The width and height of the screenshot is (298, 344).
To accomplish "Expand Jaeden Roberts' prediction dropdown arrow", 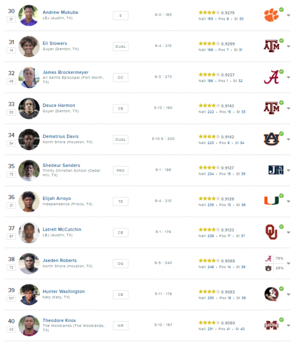I will pyautogui.click(x=288, y=264).
